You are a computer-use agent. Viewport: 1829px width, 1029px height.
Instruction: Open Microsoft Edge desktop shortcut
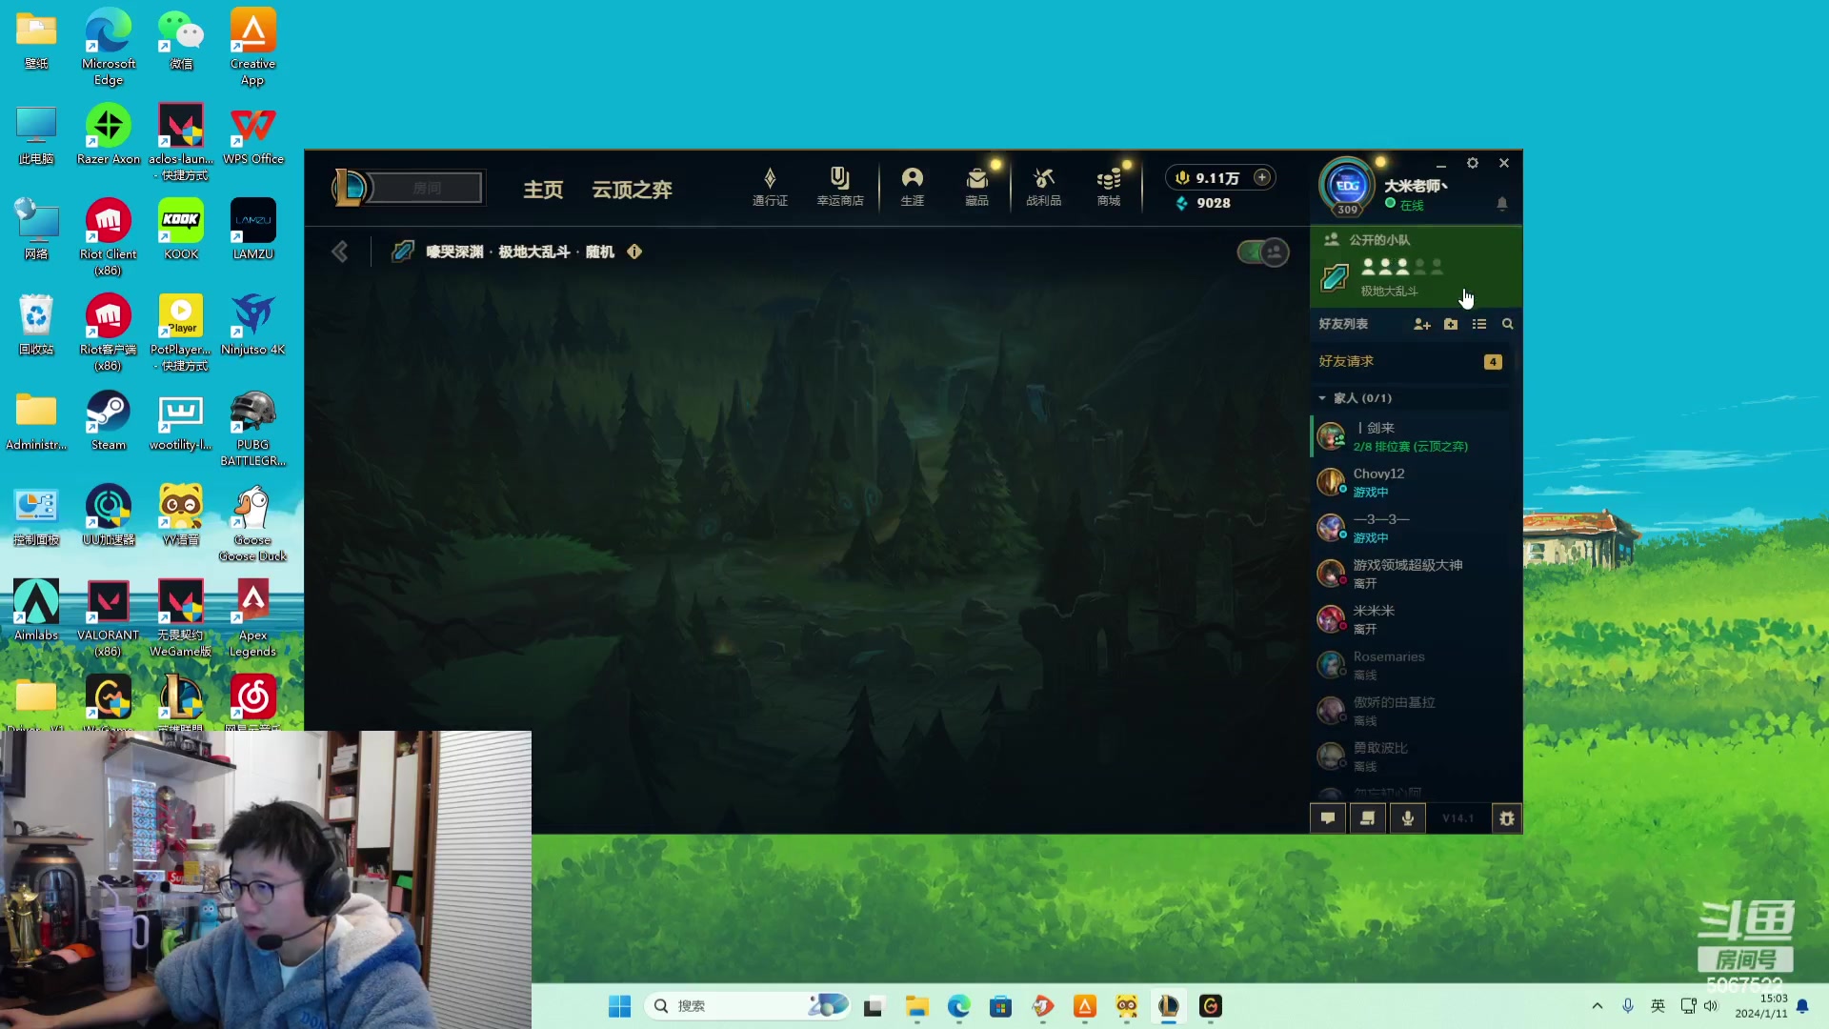(109, 48)
